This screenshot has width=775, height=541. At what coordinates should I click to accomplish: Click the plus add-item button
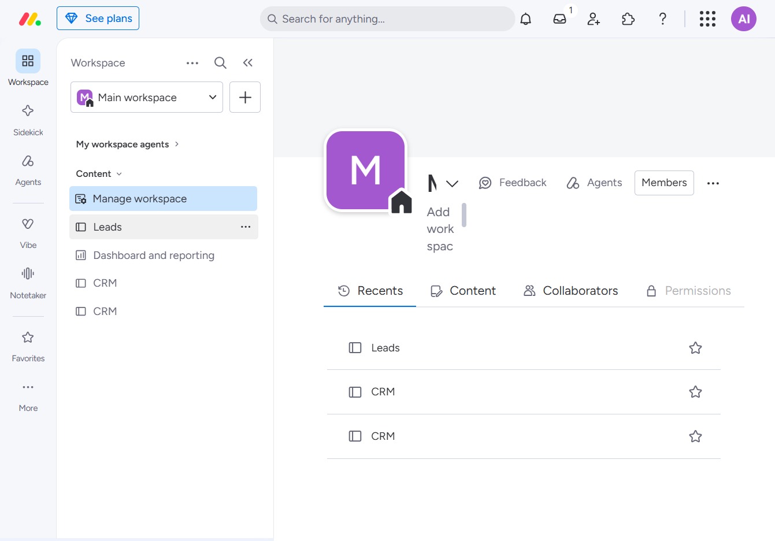[245, 97]
